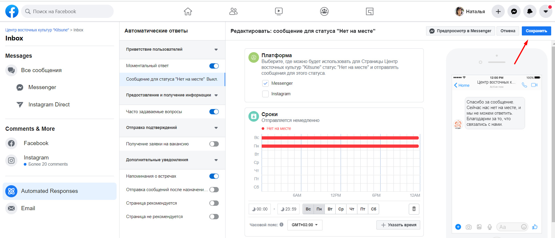
Task: Select Messenger in the Messages section
Action: tap(42, 87)
